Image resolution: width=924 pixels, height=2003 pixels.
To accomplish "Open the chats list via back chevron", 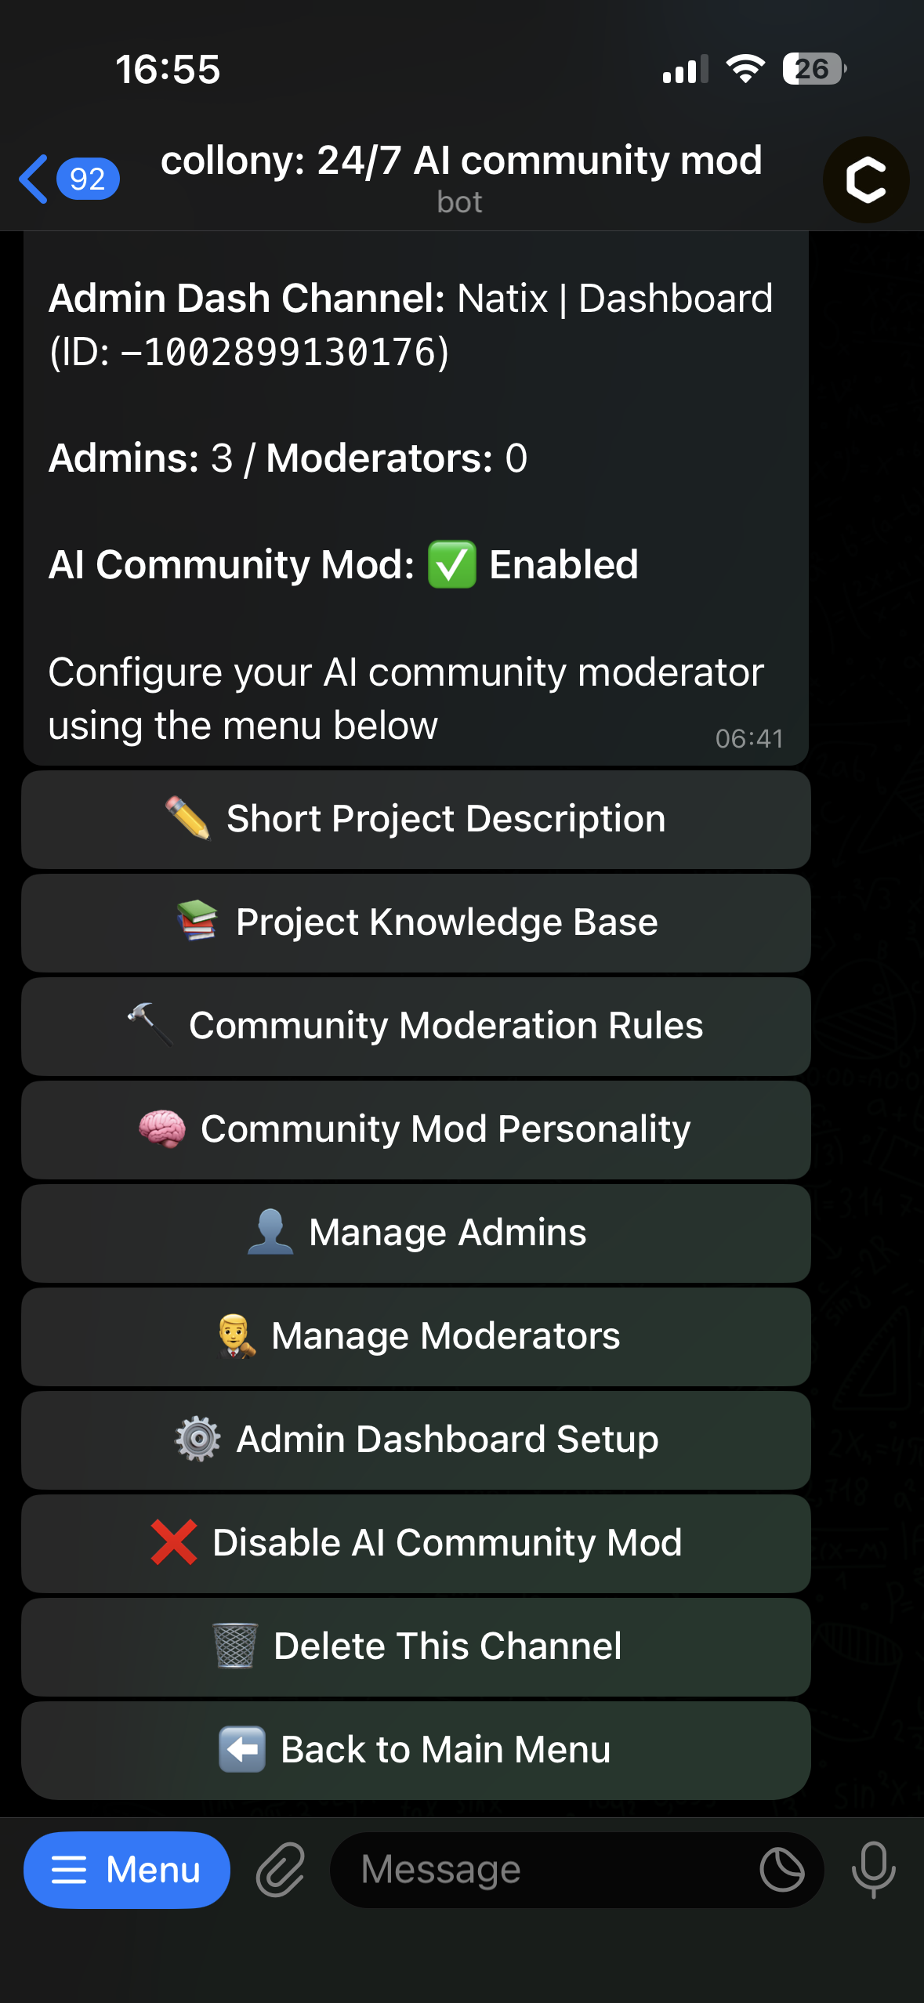I will pyautogui.click(x=33, y=179).
